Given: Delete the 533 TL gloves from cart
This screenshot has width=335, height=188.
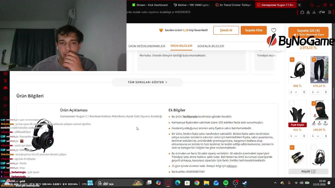Looking at the screenshot, I should pos(304,136).
